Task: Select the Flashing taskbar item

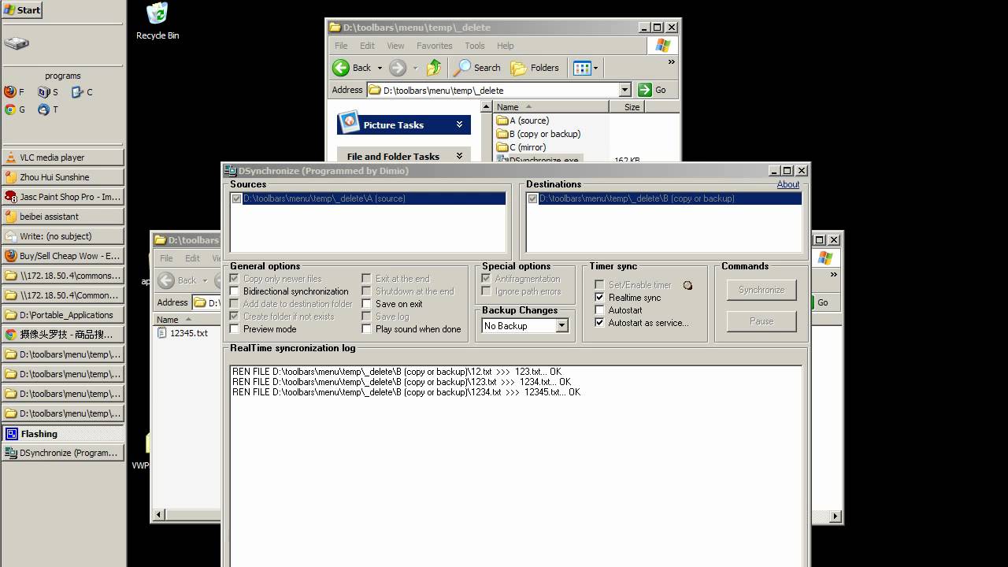Action: click(x=63, y=433)
